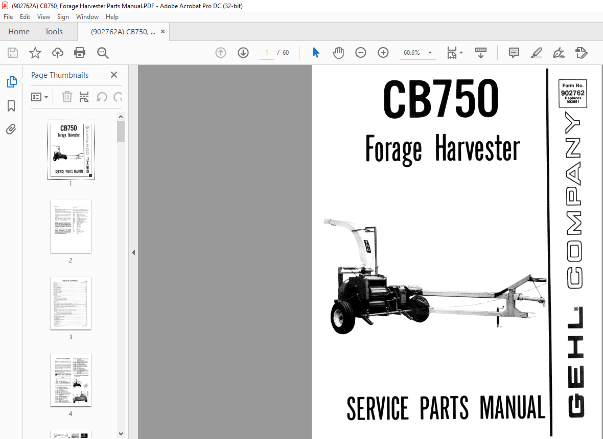Open the thumbnail options menu dropdown
The width and height of the screenshot is (603, 439).
39,97
